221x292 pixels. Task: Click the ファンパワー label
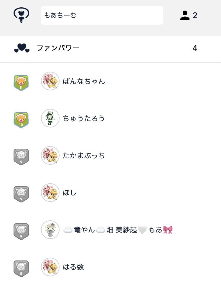coord(58,48)
